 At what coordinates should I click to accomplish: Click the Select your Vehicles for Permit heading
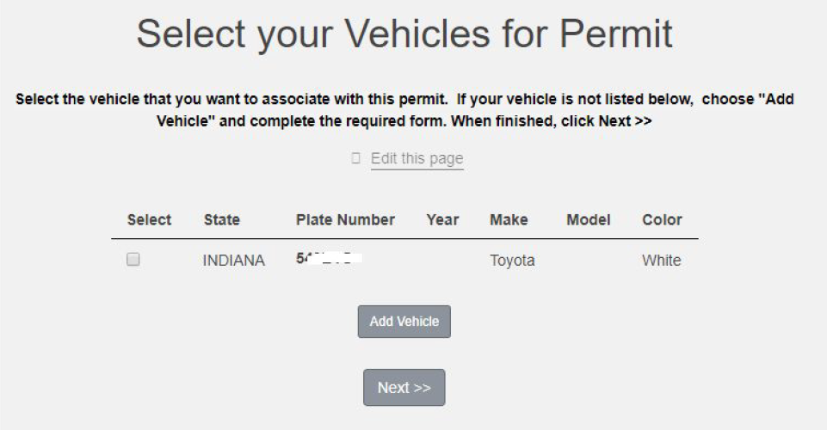(x=404, y=34)
